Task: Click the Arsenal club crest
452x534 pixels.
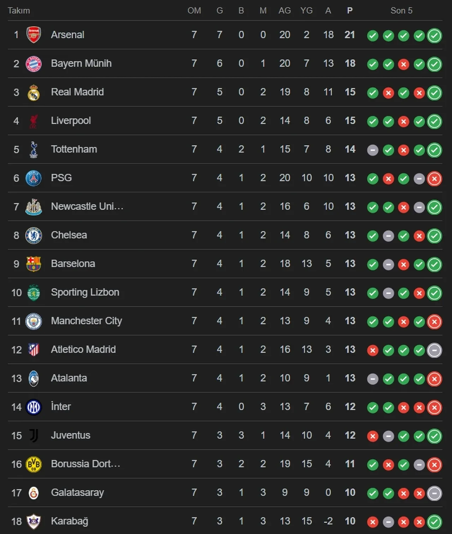Action: [34, 35]
